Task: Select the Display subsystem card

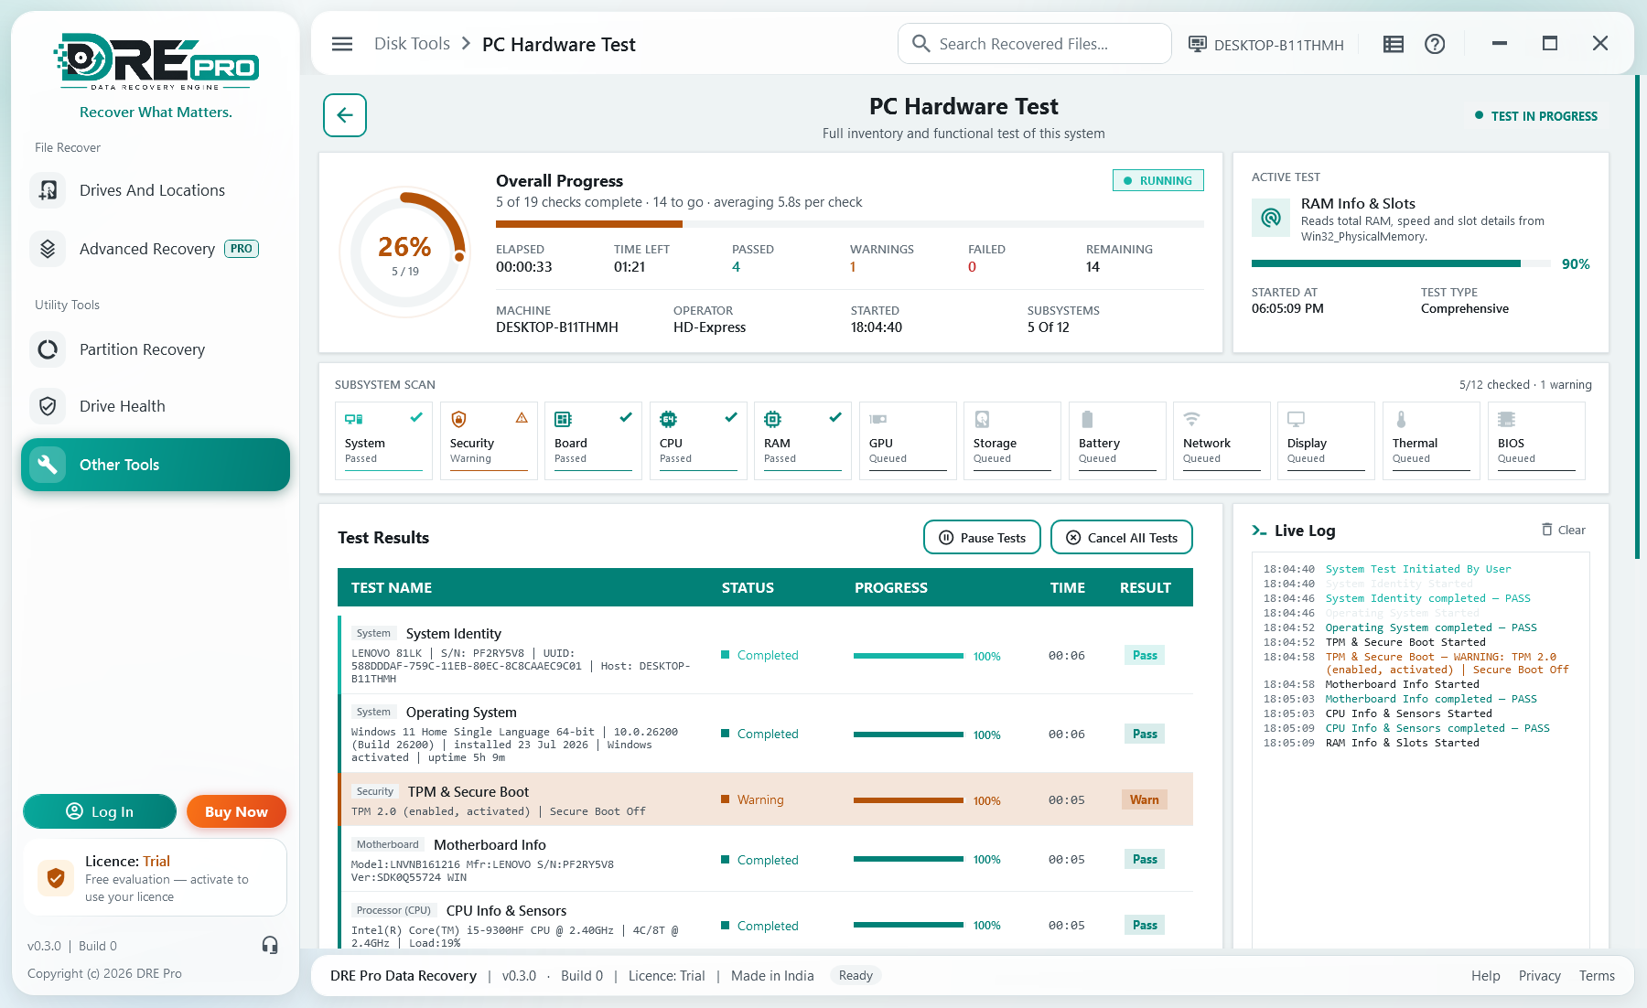Action: click(x=1327, y=440)
